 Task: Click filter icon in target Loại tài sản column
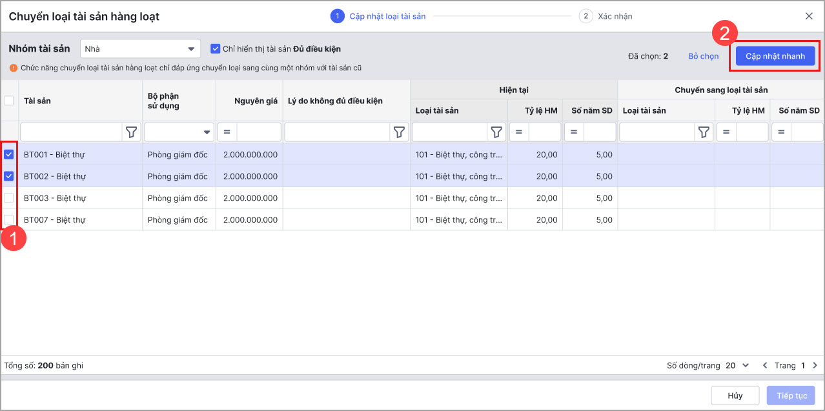pyautogui.click(x=704, y=132)
